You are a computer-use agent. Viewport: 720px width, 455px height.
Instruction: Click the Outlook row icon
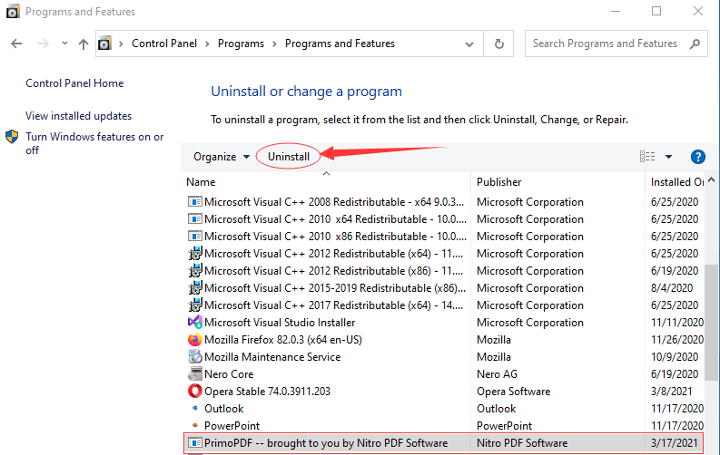(195, 408)
